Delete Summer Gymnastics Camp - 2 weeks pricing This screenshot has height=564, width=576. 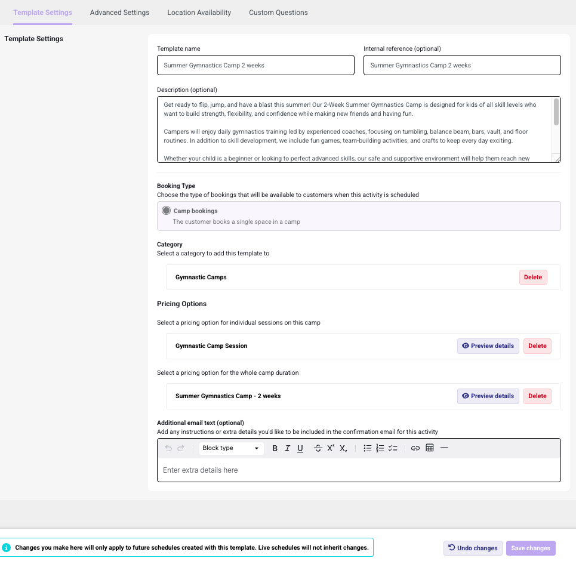coord(537,396)
